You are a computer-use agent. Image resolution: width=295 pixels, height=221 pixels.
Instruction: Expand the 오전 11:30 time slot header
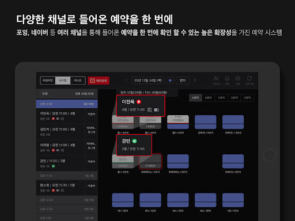point(67,176)
